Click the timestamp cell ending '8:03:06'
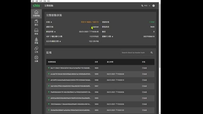The height and width of the screenshot is (114, 203). 115,104
